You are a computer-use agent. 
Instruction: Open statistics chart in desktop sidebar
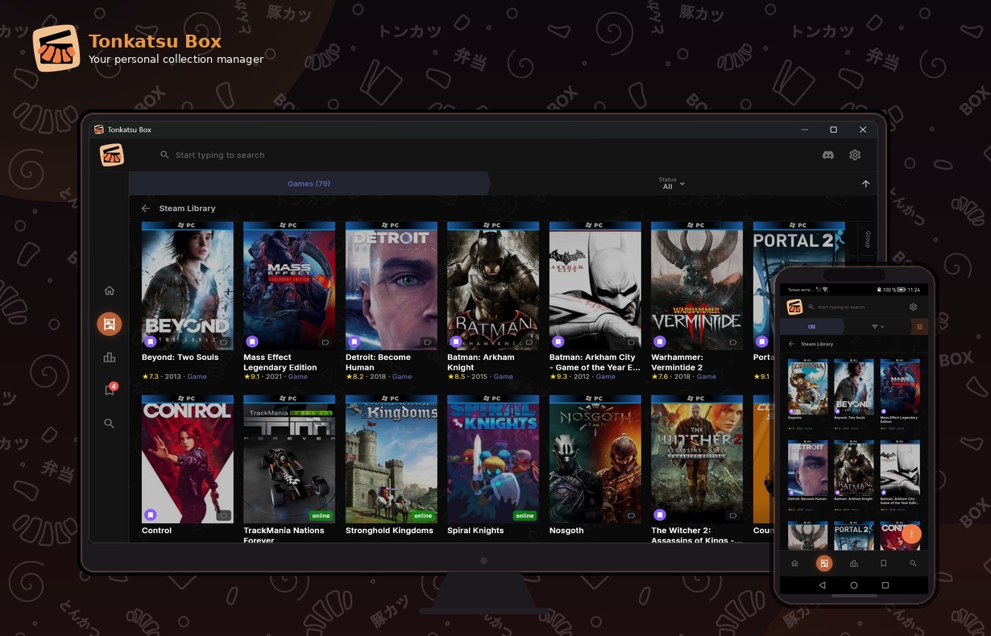pos(110,357)
